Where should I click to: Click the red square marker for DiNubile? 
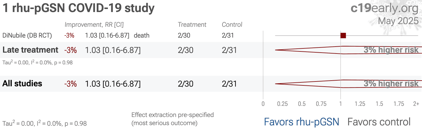pyautogui.click(x=343, y=35)
